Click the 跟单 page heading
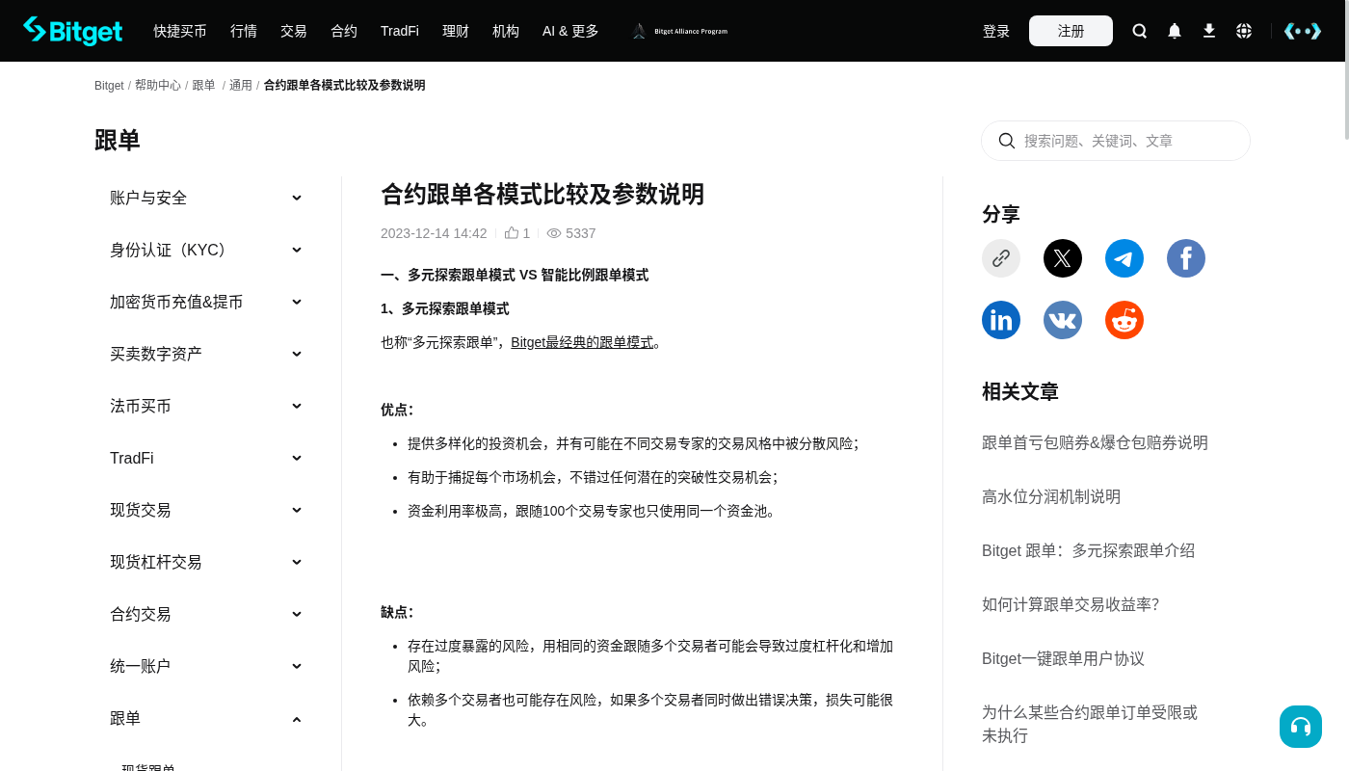The width and height of the screenshot is (1349, 771). coord(118,141)
